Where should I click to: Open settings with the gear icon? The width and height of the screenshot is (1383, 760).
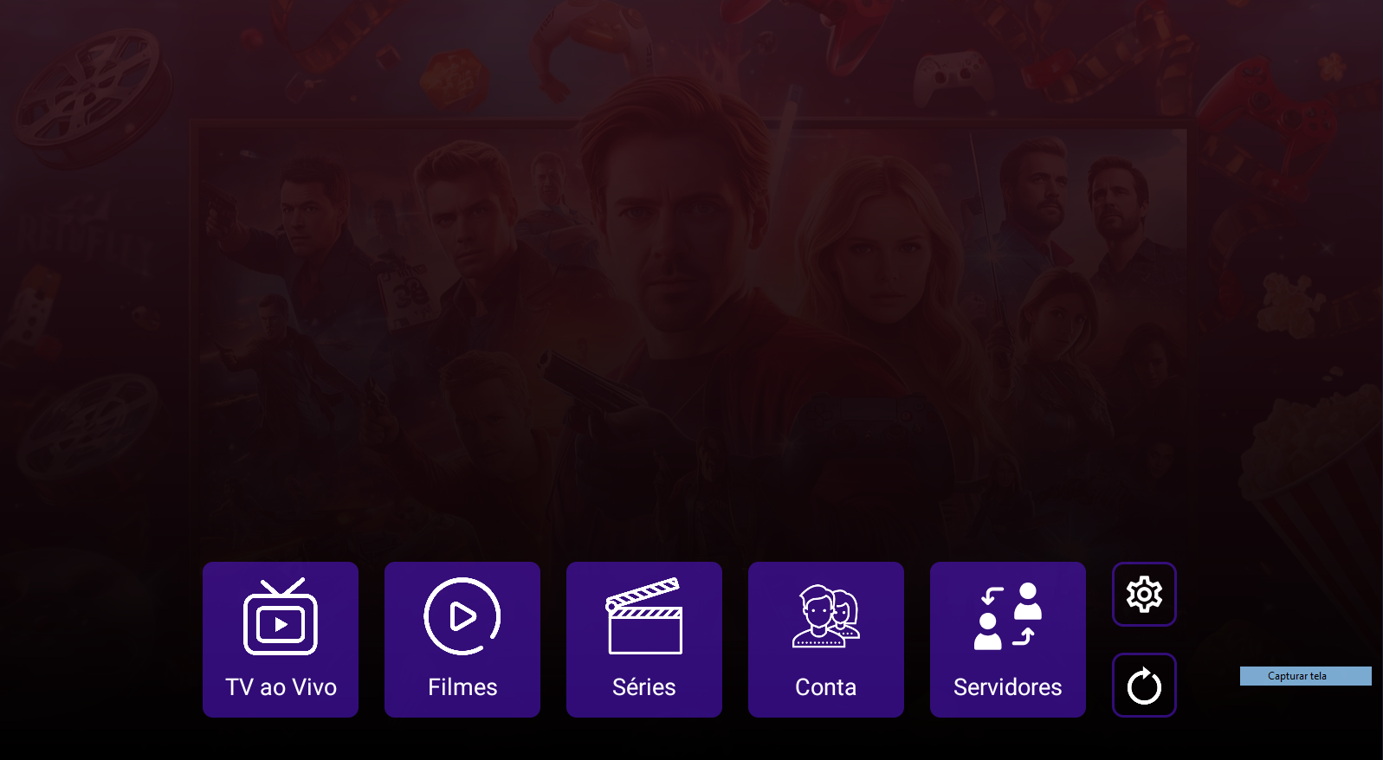(1144, 595)
